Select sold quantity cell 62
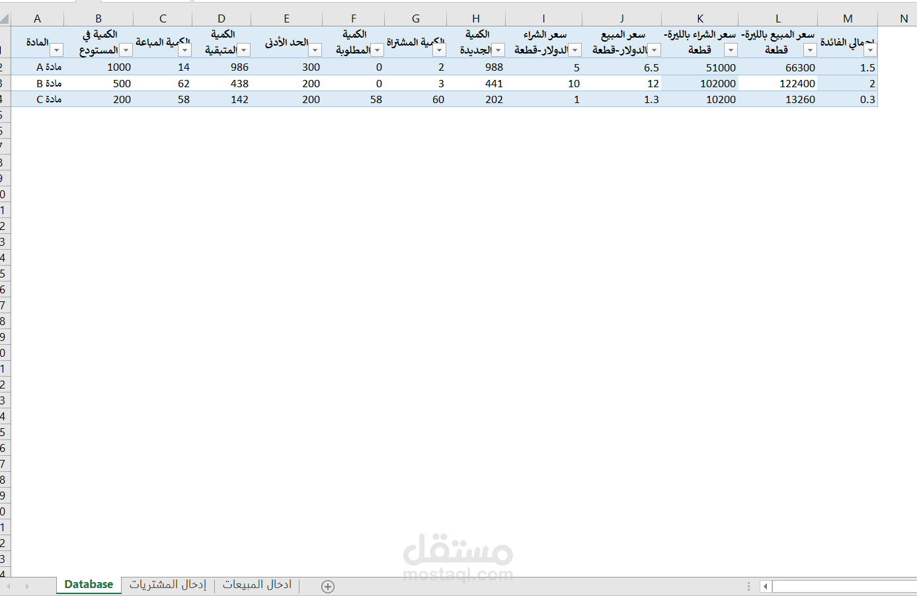Viewport: 917px width, 596px height. click(163, 83)
